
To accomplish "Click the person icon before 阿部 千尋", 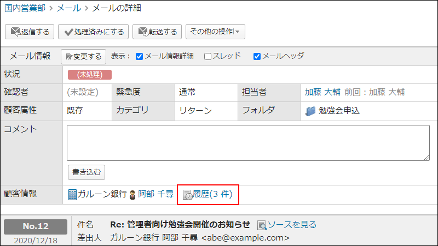I will pyautogui.click(x=133, y=195).
